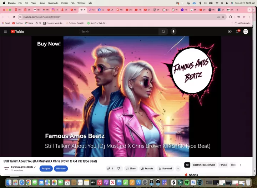Click the video player to pause playback
The image size is (257, 188).
pos(126,96)
